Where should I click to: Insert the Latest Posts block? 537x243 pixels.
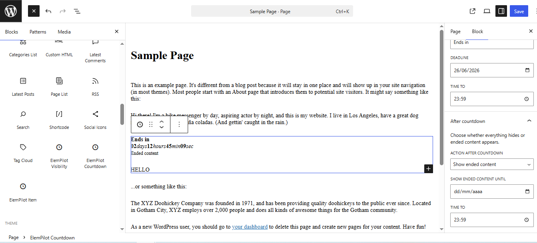tap(23, 87)
